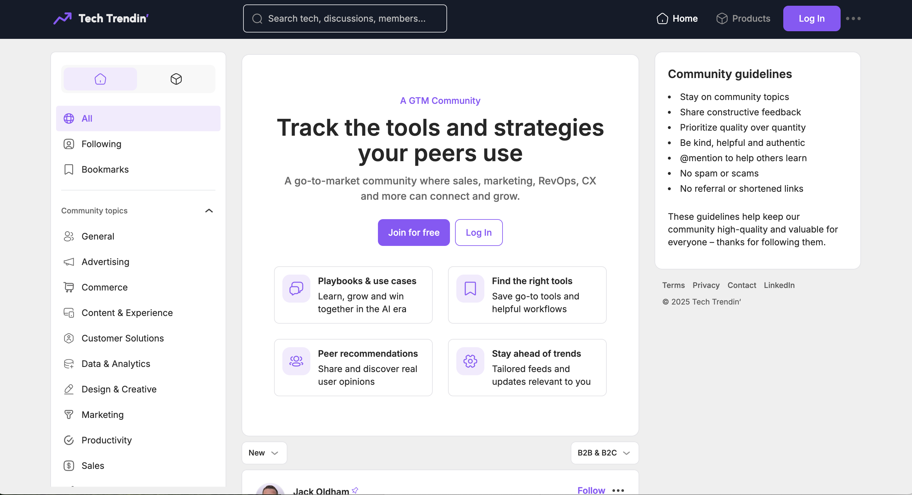The width and height of the screenshot is (912, 495).
Task: Open the New sort dropdown
Action: pos(264,453)
